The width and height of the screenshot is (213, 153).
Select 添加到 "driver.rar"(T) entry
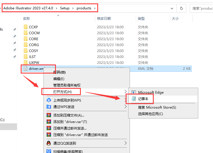[70, 122]
